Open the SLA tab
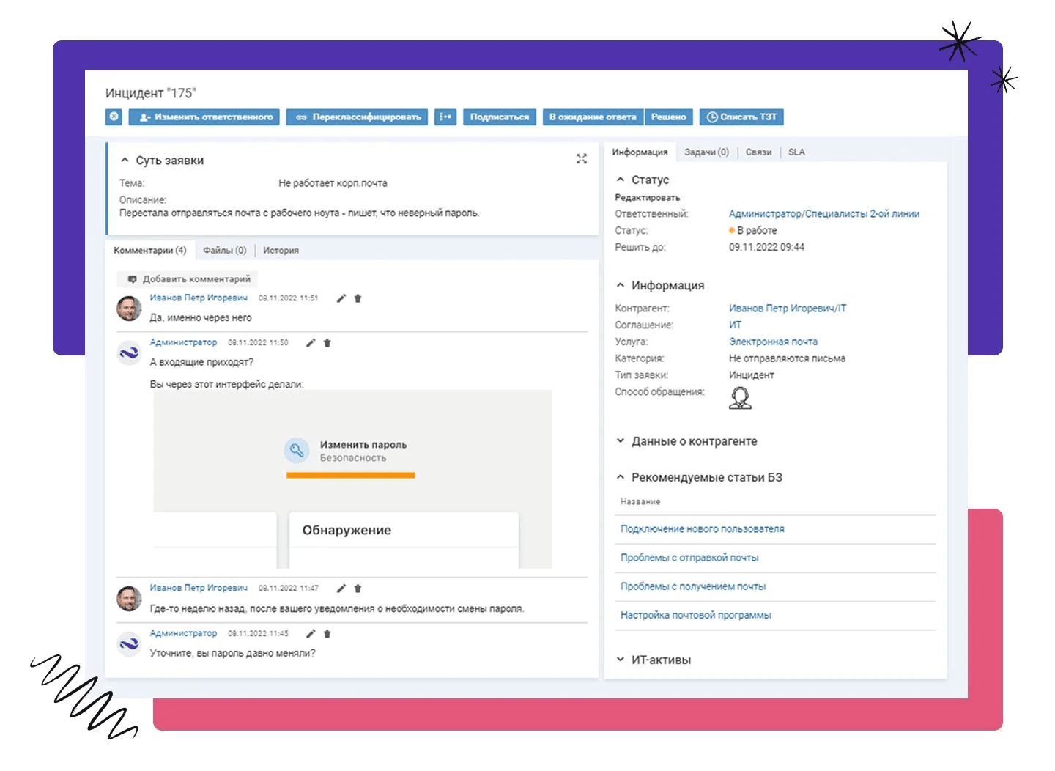The height and width of the screenshot is (771, 1055). pos(796,152)
